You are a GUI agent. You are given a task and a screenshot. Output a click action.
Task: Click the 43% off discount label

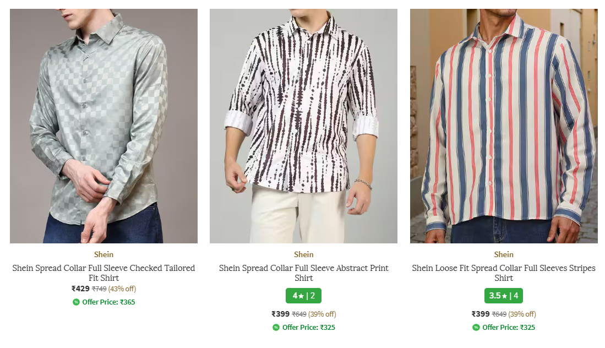[x=122, y=289]
